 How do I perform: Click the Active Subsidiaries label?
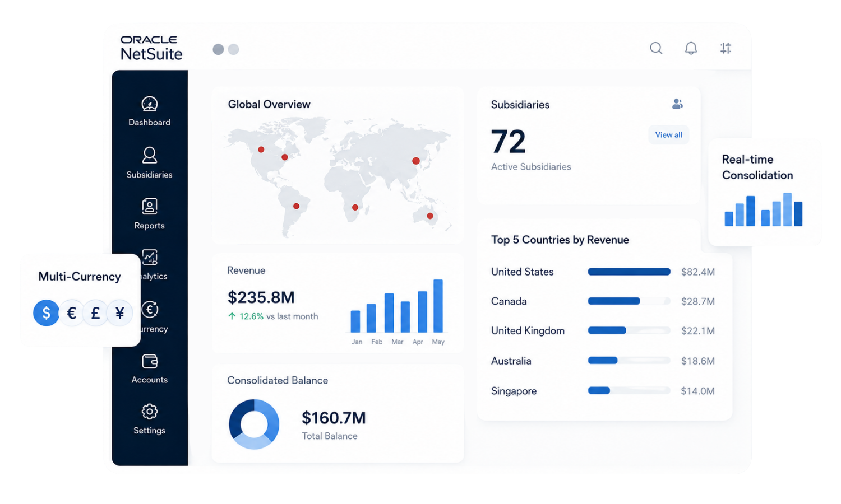531,167
